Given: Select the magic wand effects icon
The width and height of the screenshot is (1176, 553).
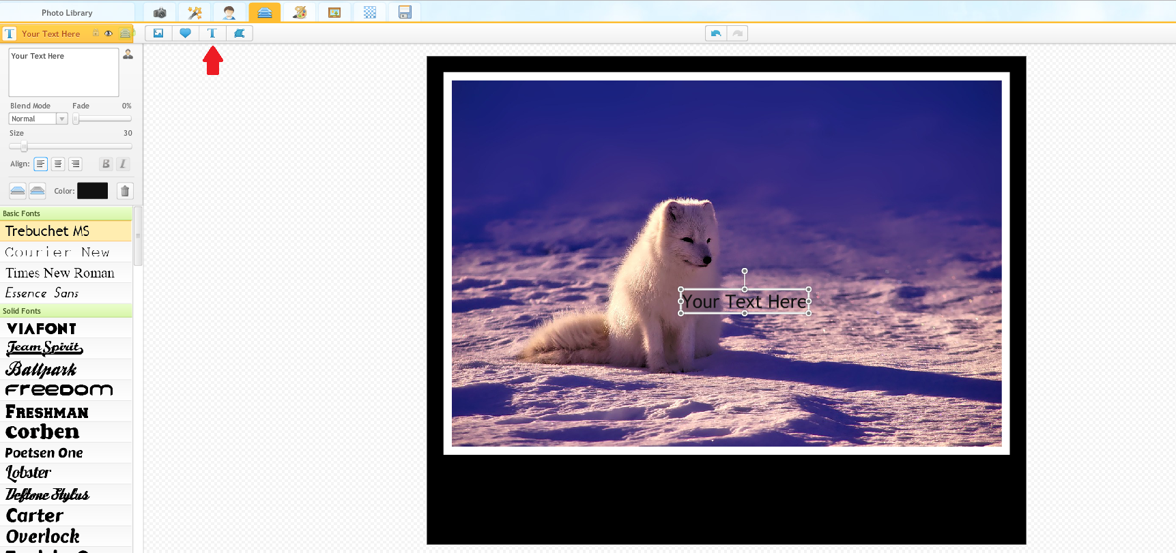Looking at the screenshot, I should (x=195, y=13).
